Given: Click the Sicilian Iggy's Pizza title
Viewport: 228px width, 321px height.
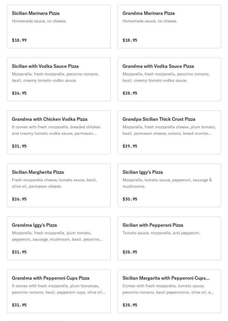Looking at the screenshot, I should coord(143,172).
